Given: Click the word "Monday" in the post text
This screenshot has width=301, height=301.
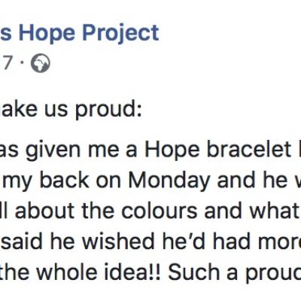Looking at the screenshot, I should (x=169, y=181).
